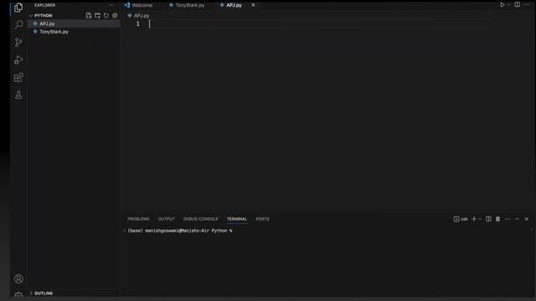This screenshot has width=536, height=301.
Task: Open editor more actions menu
Action: tap(527, 5)
